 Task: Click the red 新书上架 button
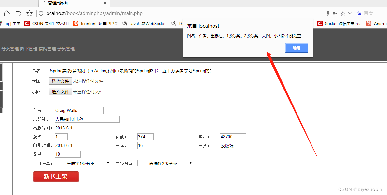[56, 177]
